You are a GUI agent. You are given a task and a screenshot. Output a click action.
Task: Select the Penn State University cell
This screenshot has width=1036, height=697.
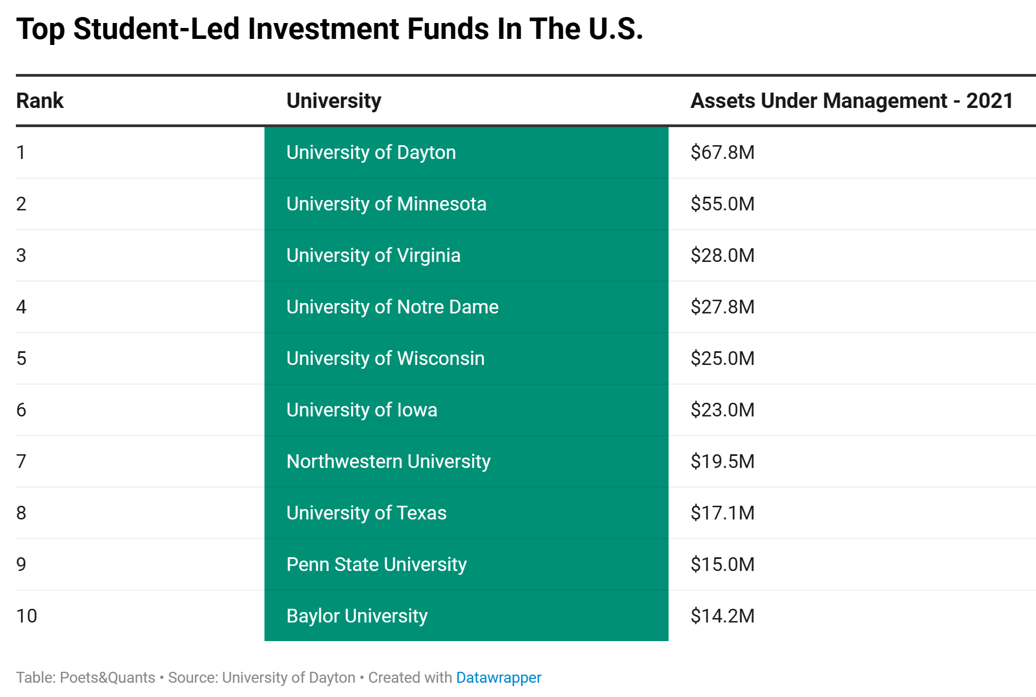pyautogui.click(x=376, y=564)
